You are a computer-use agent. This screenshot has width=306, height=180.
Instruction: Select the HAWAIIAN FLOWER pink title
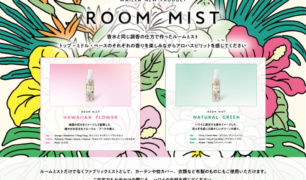point(90,117)
